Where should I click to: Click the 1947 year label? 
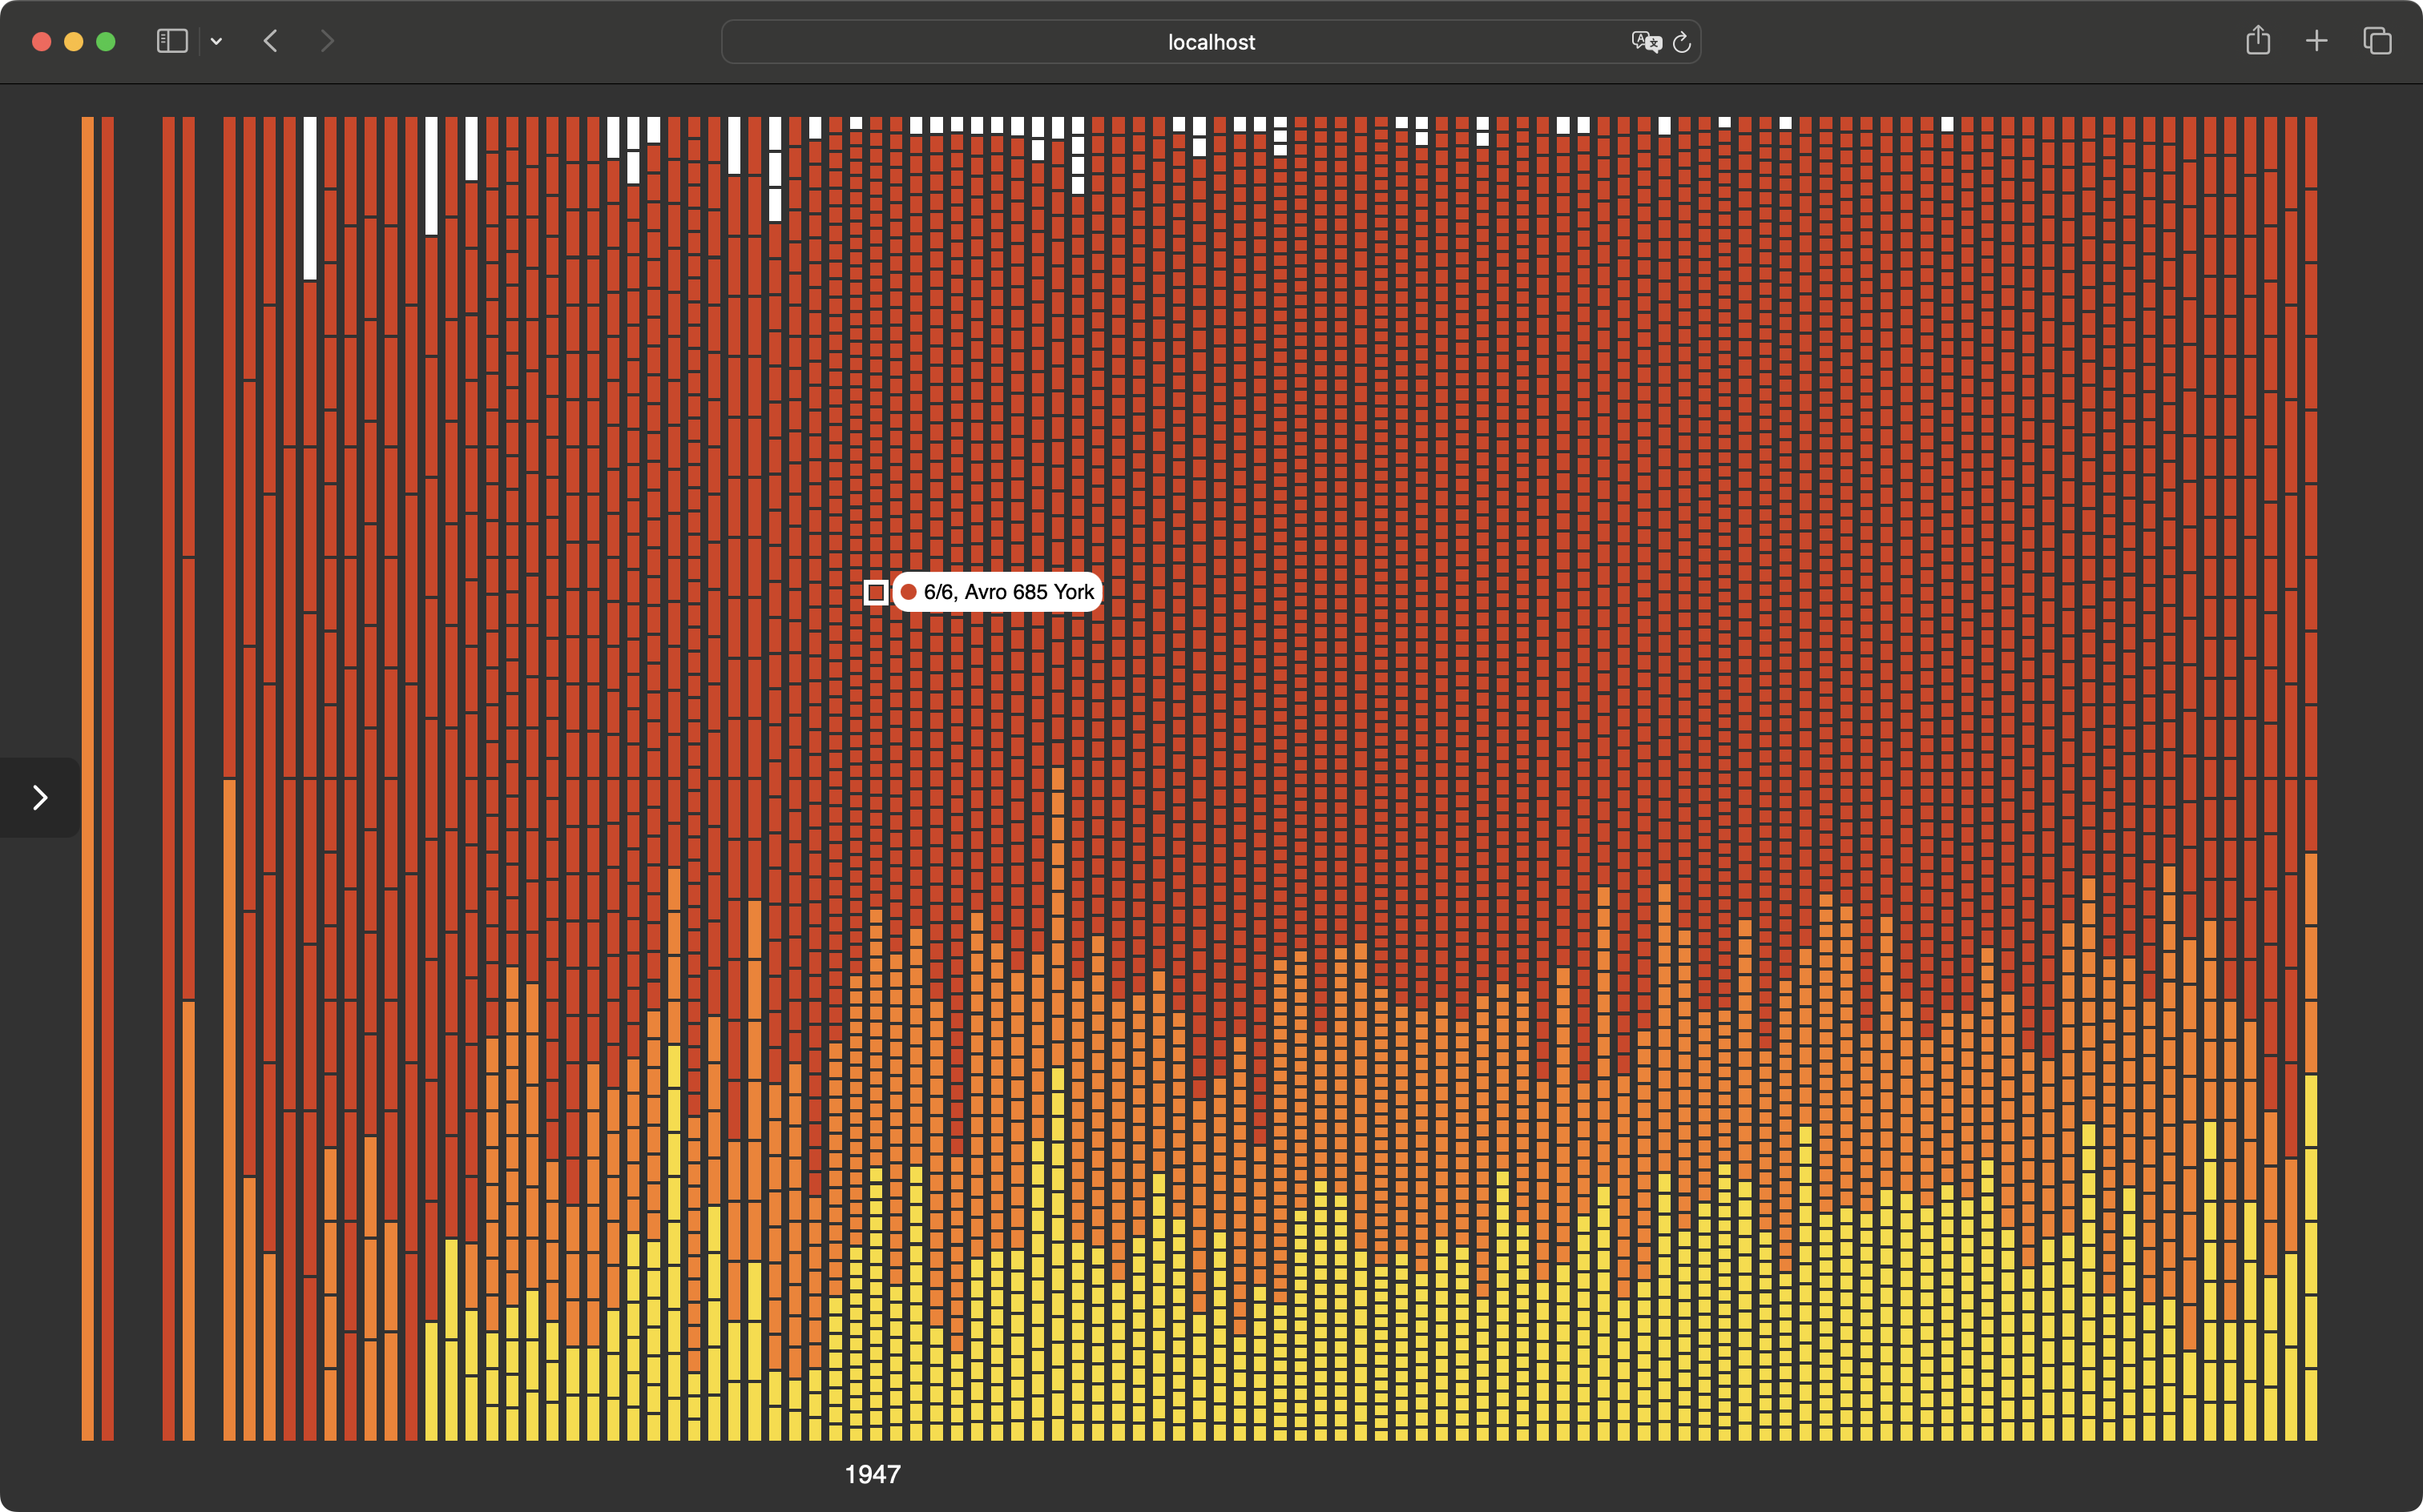[873, 1474]
